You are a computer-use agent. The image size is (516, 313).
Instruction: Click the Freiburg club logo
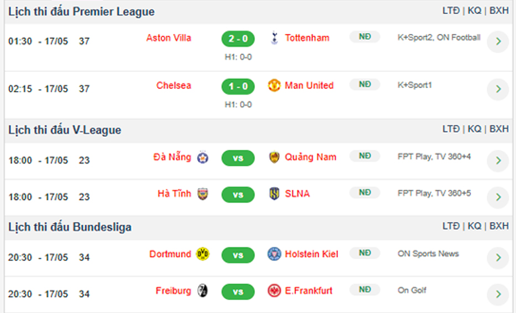point(203,291)
